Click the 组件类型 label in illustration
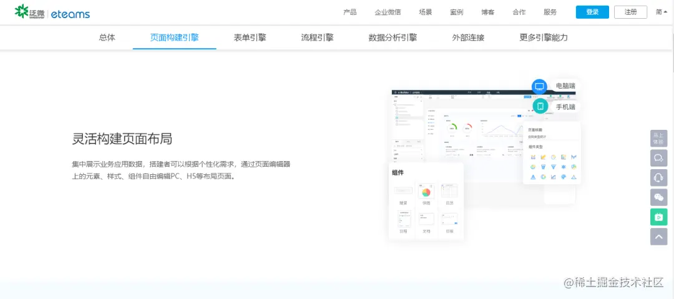The height and width of the screenshot is (299, 674). [x=535, y=147]
